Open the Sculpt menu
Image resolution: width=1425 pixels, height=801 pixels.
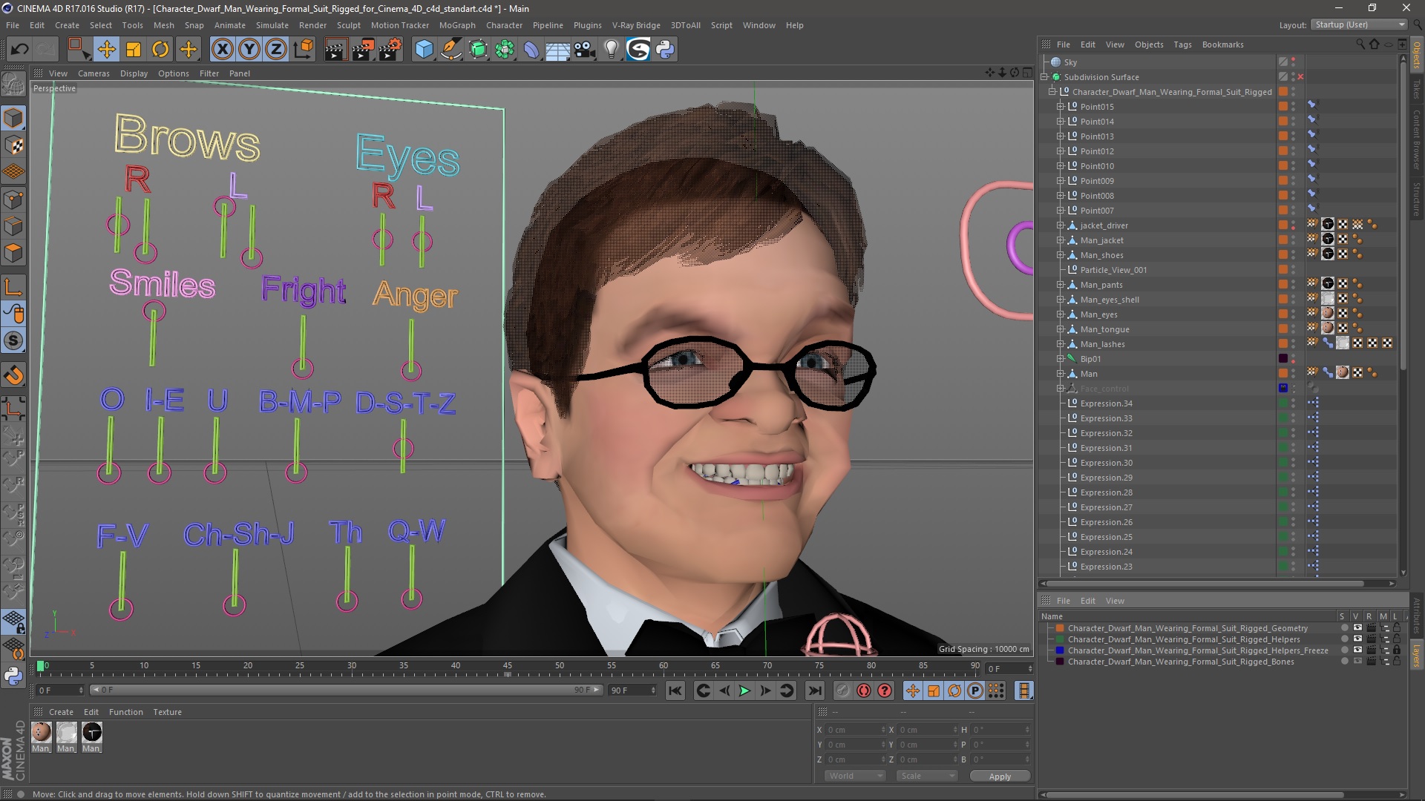(x=348, y=25)
